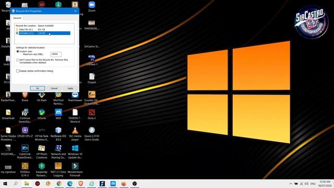Open Brave browser from the taskbar
334x188 pixels.
(x=81, y=183)
